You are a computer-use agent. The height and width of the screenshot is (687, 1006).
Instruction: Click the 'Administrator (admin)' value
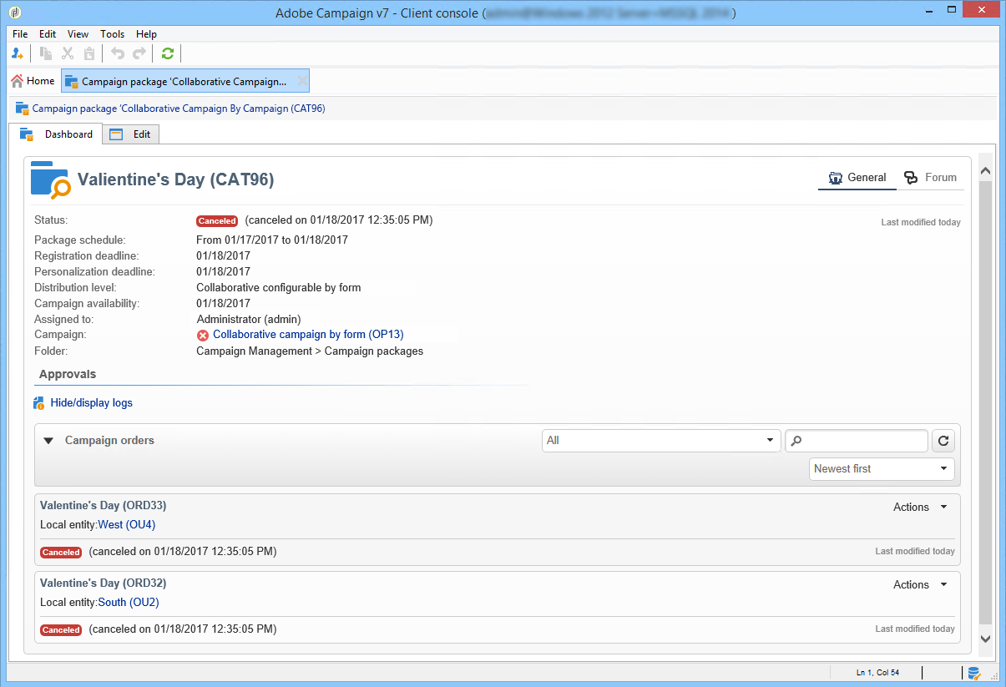point(249,320)
